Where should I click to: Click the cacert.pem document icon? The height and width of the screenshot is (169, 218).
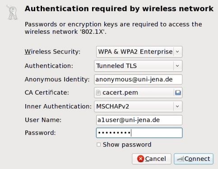coord(98,92)
